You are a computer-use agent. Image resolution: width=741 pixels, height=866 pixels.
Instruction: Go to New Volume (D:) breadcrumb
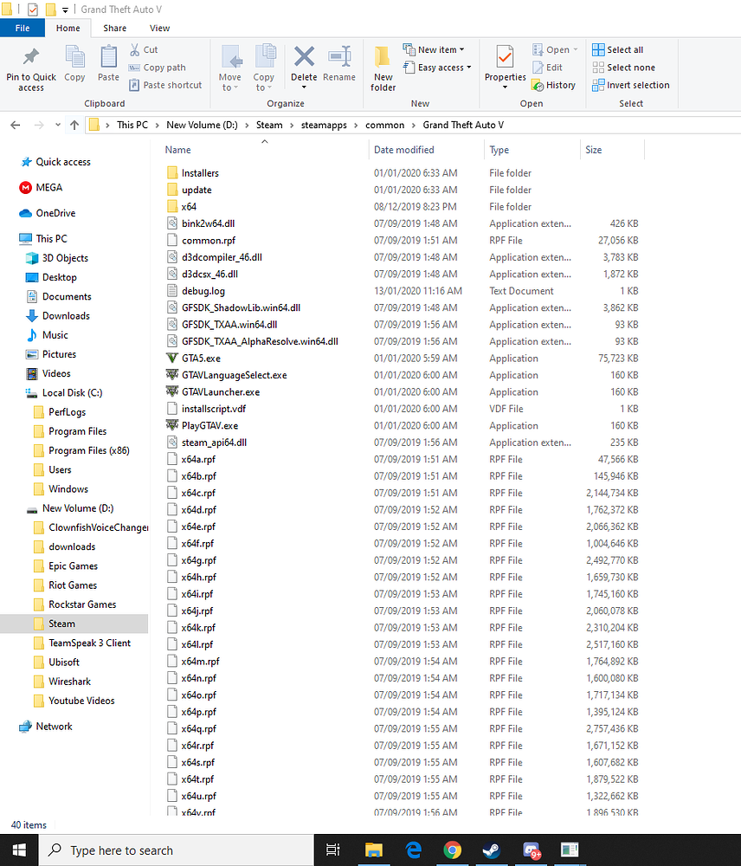(202, 126)
